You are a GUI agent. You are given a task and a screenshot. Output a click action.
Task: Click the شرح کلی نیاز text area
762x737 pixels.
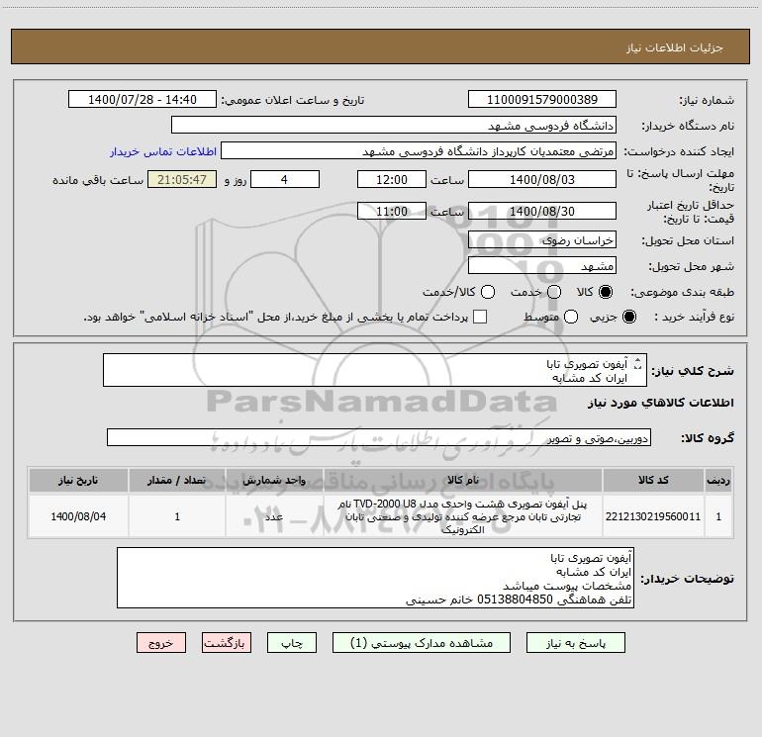pyautogui.click(x=375, y=370)
